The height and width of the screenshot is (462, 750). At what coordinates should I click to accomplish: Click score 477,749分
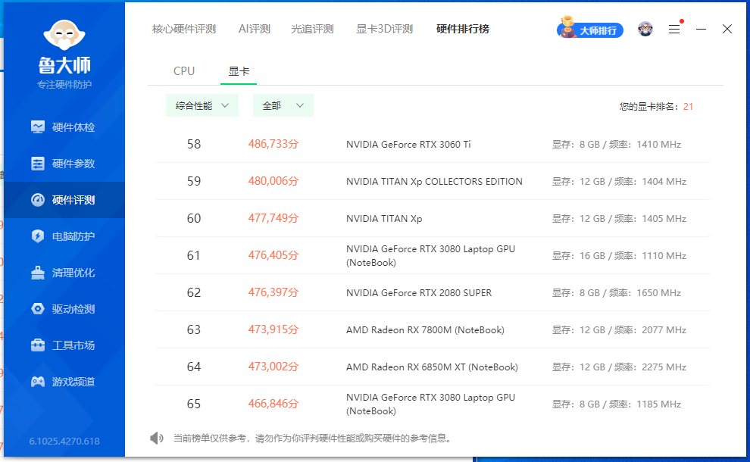[x=273, y=218]
